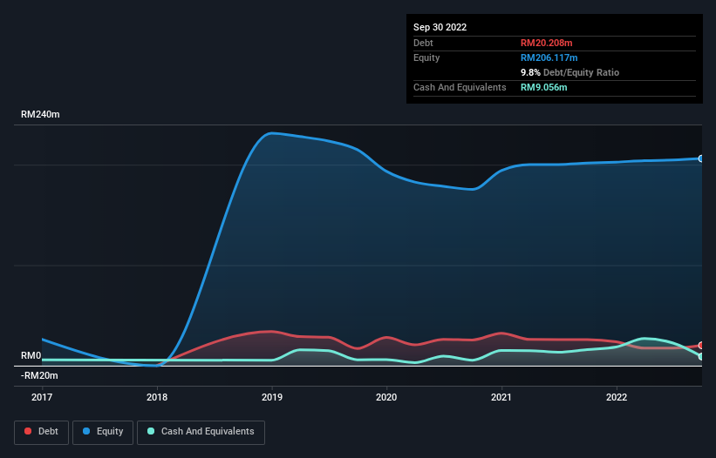The image size is (716, 458).
Task: Click the 2018 x-axis label
Action: (x=157, y=397)
